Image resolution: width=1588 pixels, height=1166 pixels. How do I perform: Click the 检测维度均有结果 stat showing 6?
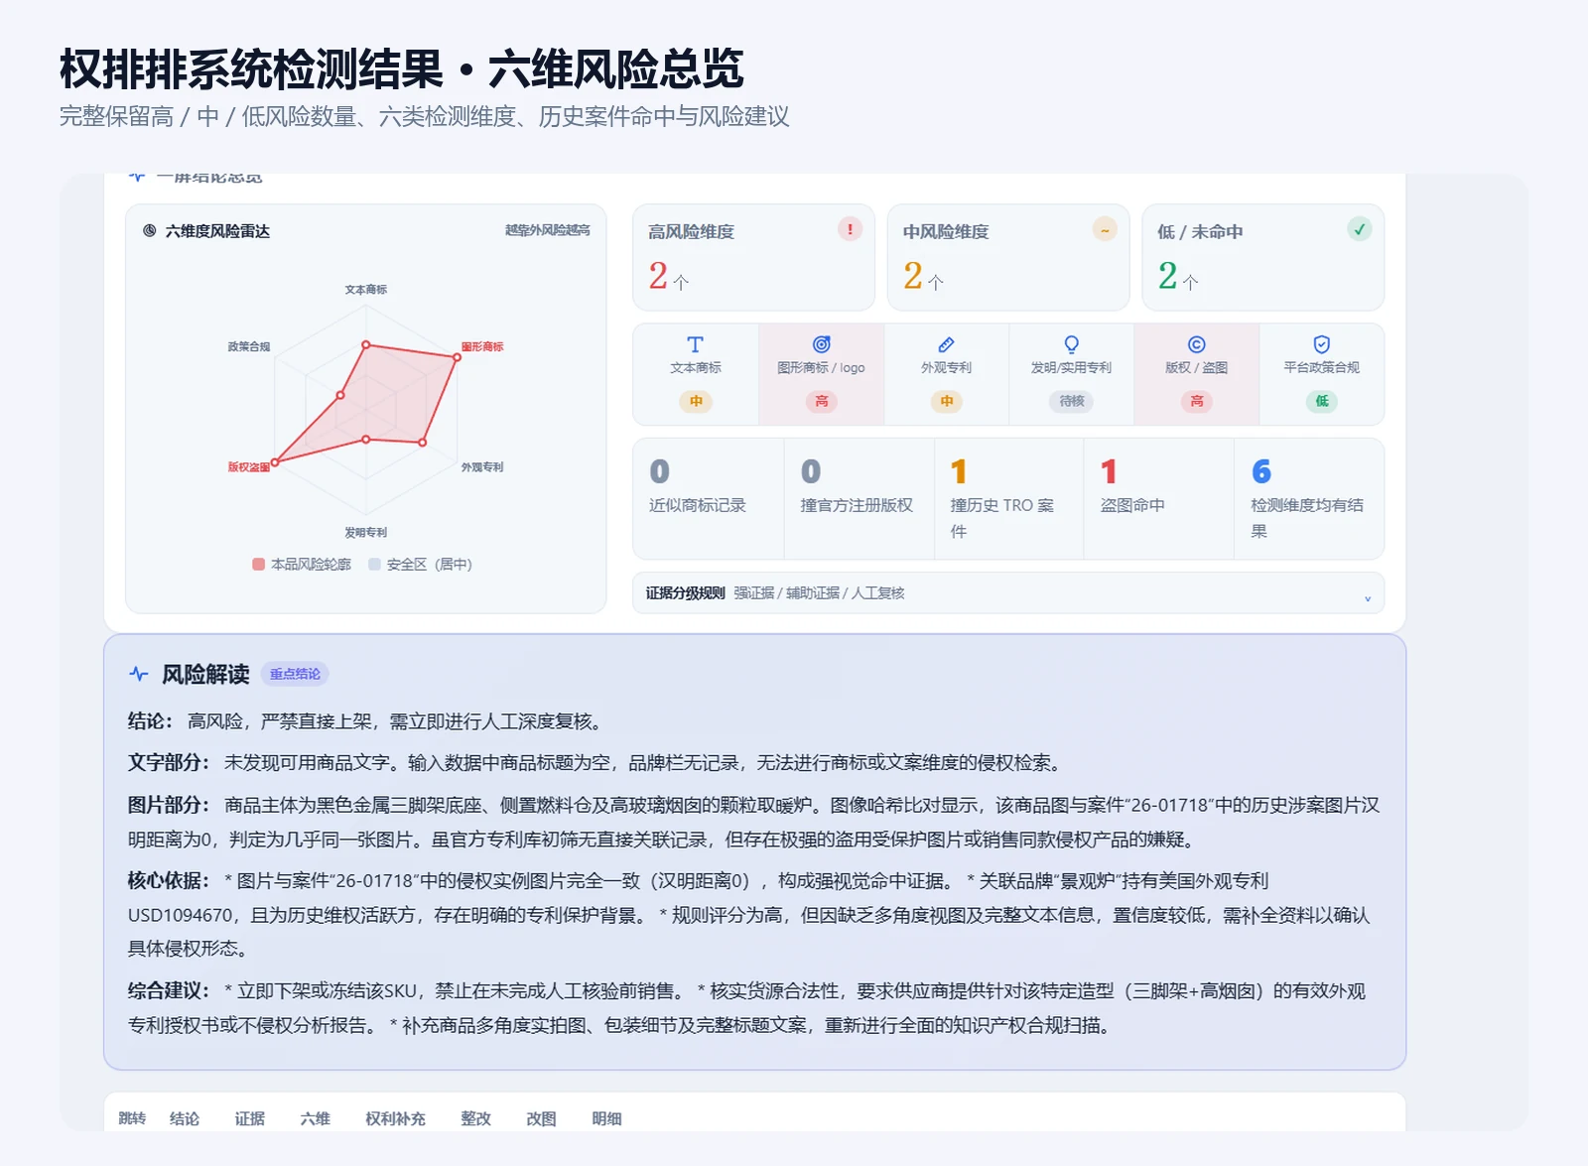1309,499
